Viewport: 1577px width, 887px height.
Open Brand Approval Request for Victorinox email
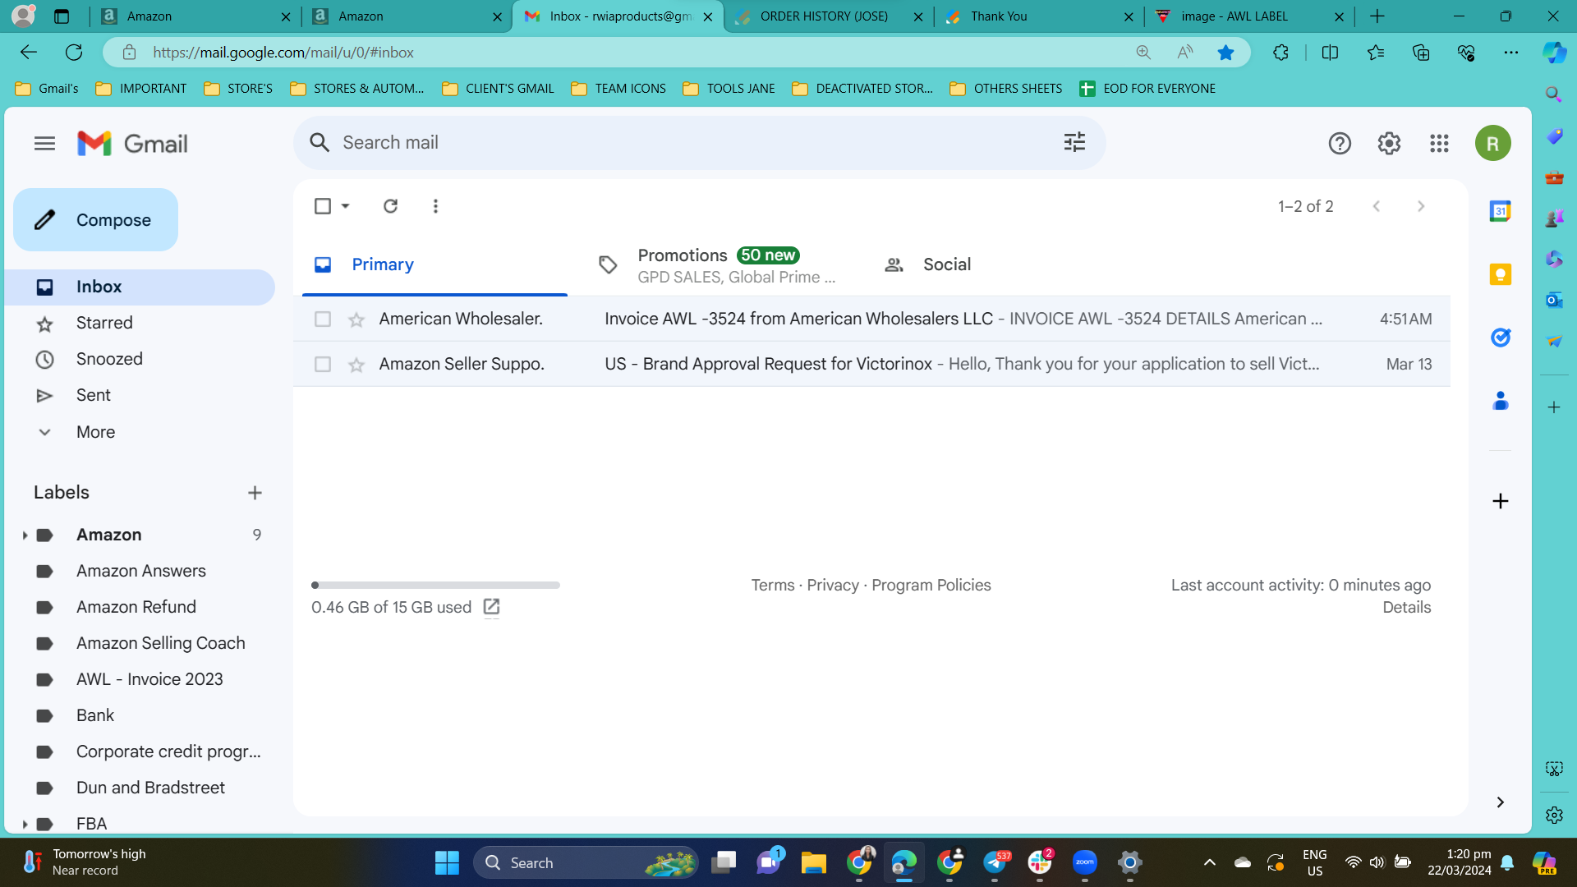click(x=871, y=364)
